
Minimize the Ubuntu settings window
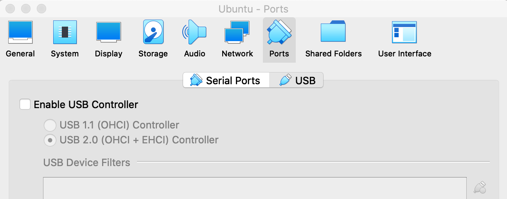pyautogui.click(x=26, y=8)
